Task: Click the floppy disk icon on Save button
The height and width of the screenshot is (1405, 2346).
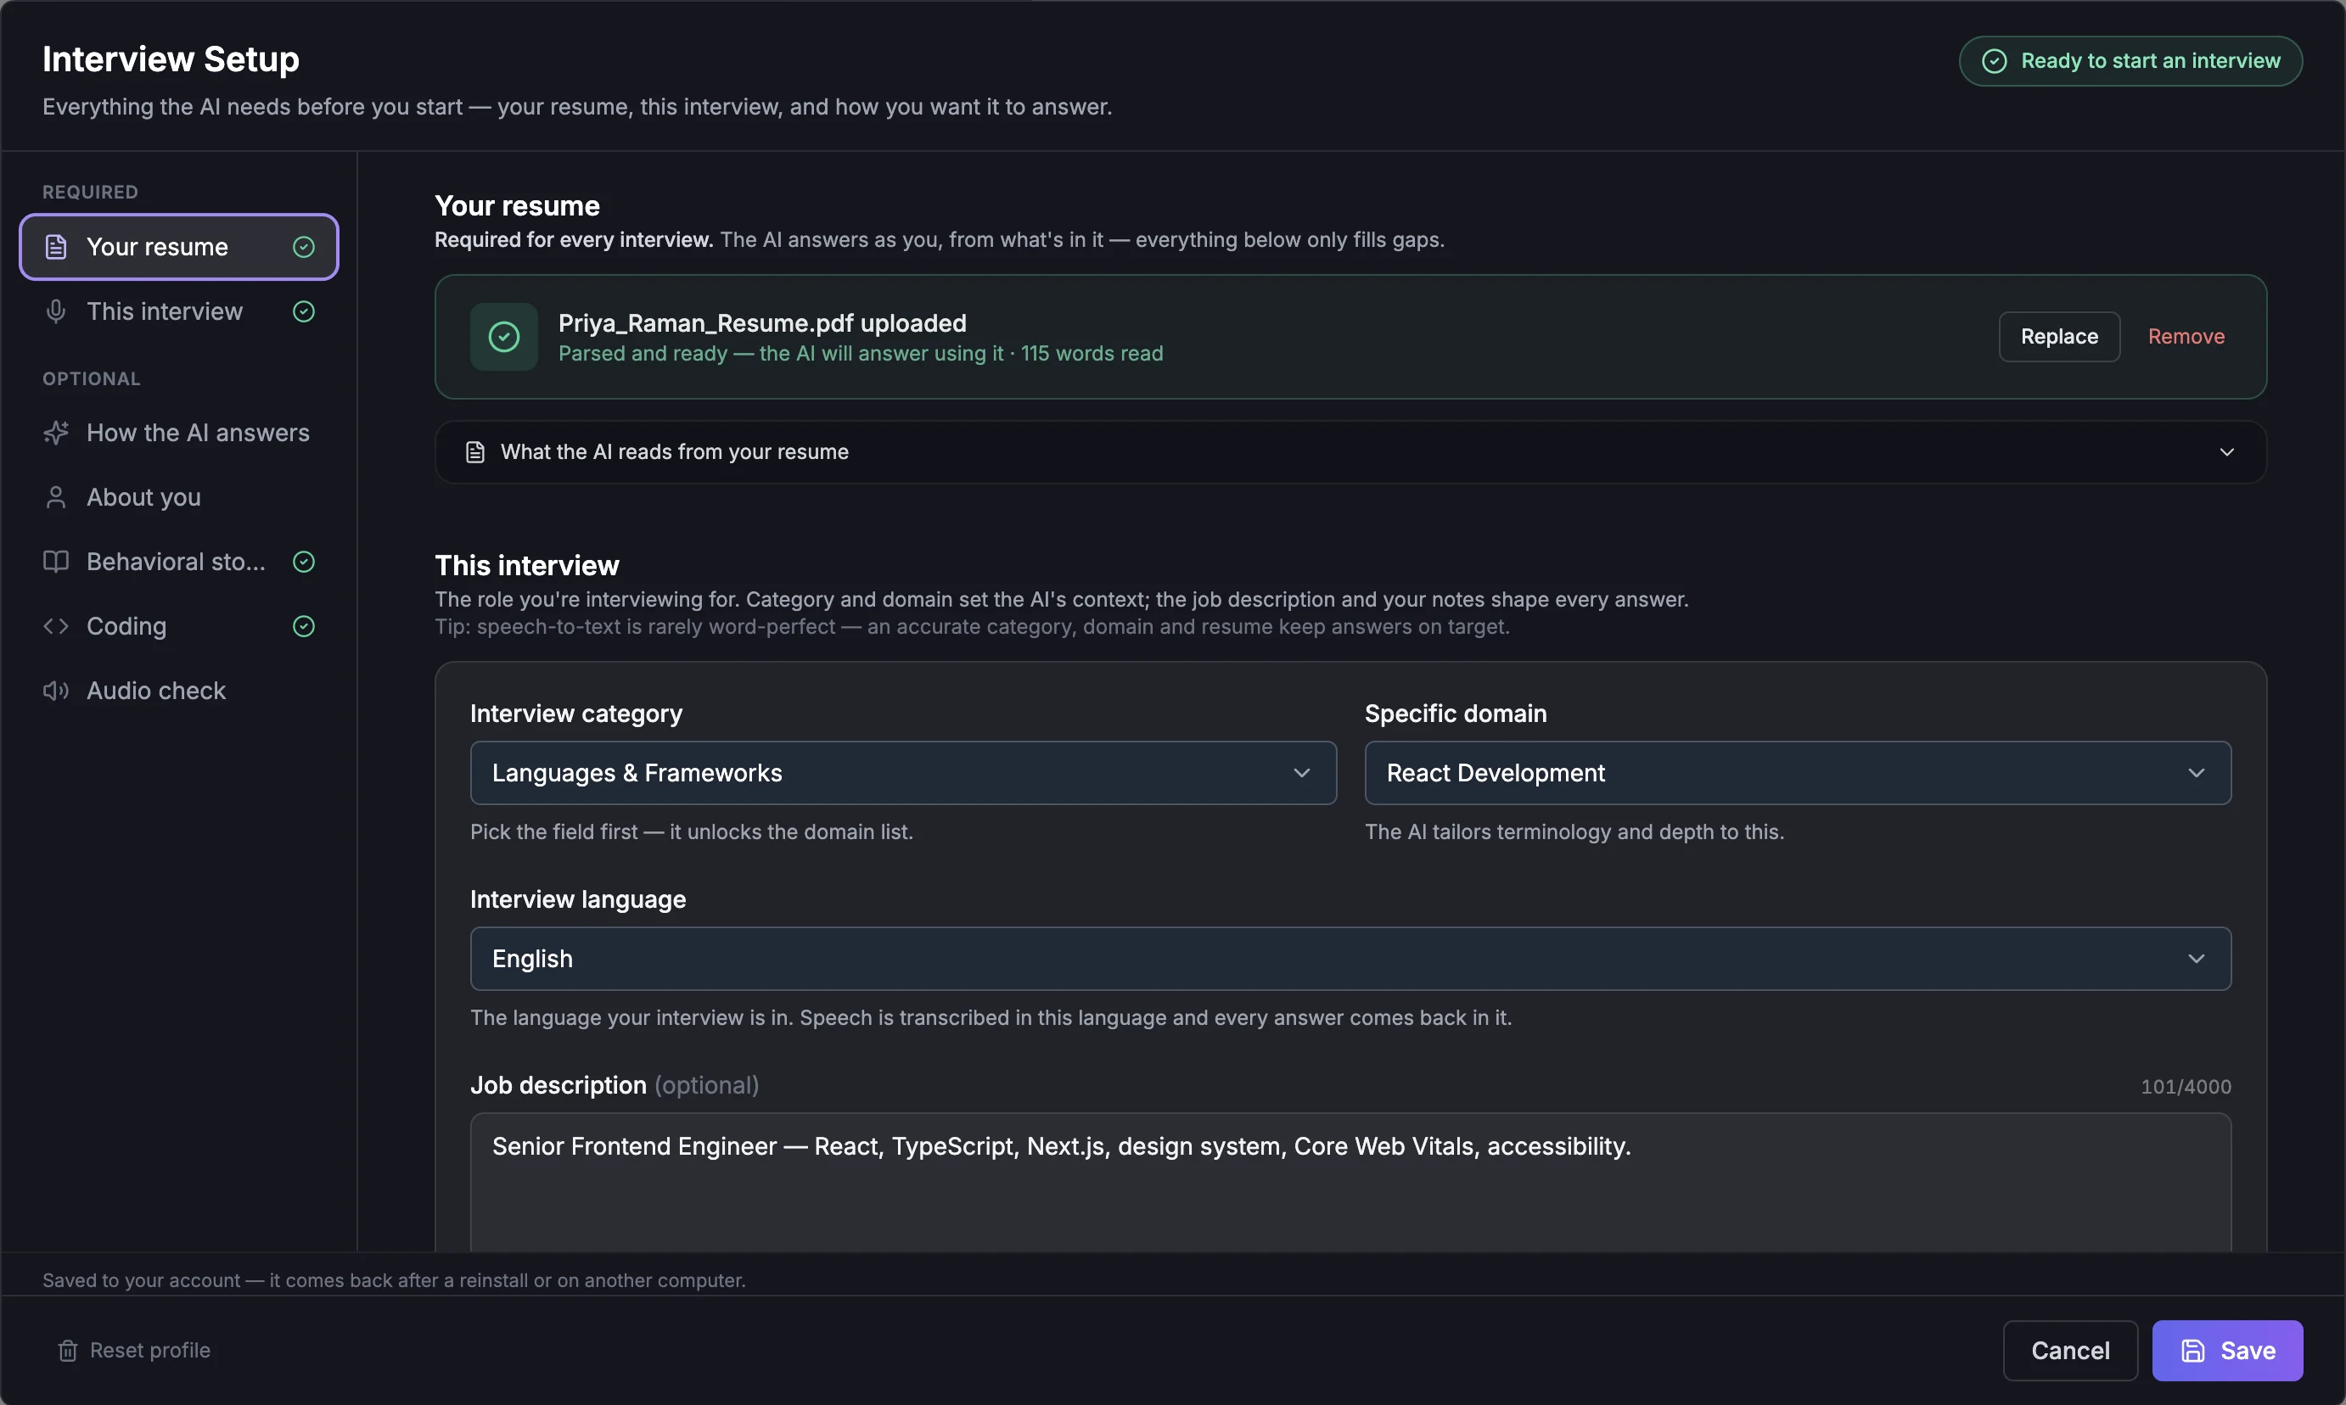Action: click(2193, 1350)
